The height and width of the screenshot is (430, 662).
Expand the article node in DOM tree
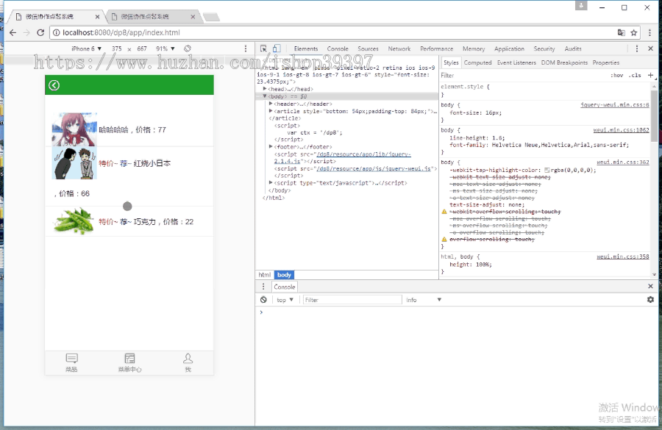click(x=271, y=110)
